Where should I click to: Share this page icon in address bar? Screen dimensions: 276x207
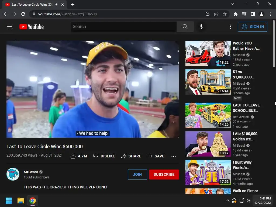[216, 14]
